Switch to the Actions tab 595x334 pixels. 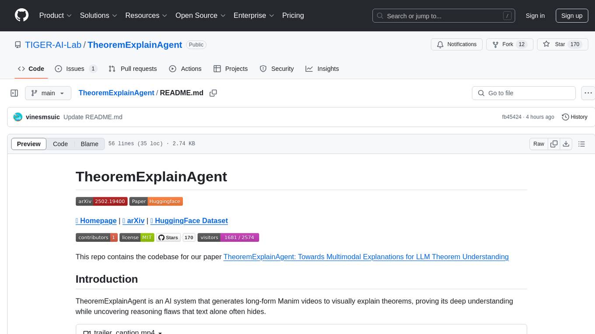click(185, 69)
